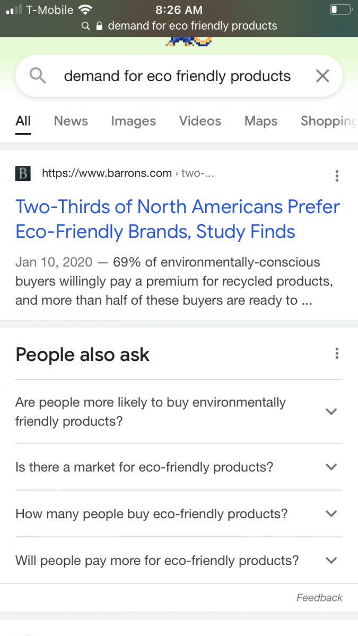Tap small search icon in address bar
Image resolution: width=358 pixels, height=636 pixels.
[x=85, y=26]
